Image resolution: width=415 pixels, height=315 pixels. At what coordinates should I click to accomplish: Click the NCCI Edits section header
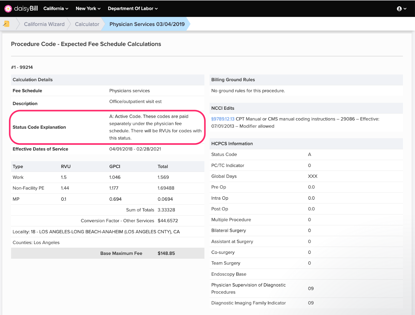(x=223, y=108)
